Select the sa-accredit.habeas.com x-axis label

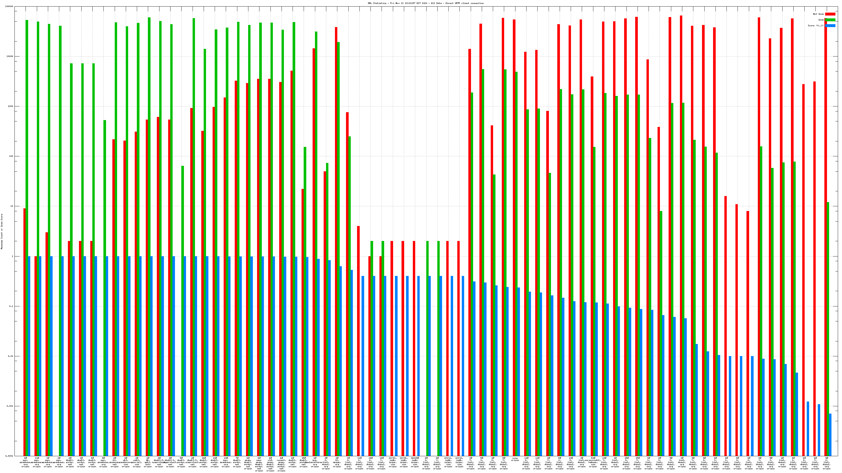(593, 462)
